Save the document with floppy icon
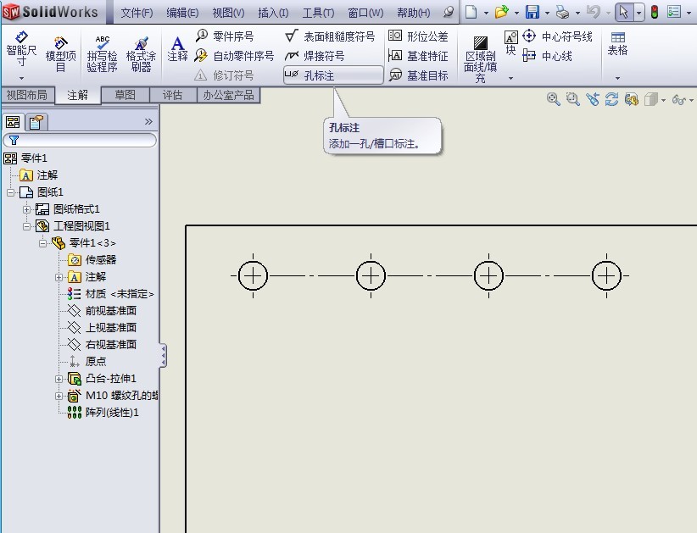This screenshot has height=533, width=697. click(533, 12)
